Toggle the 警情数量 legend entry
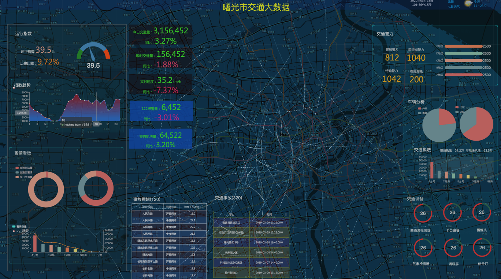The image size is (501, 279). point(20,227)
